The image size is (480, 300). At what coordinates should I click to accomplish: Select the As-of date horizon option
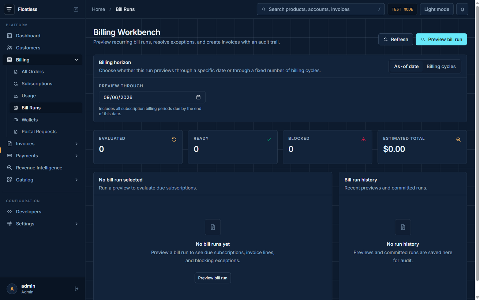pos(406,66)
